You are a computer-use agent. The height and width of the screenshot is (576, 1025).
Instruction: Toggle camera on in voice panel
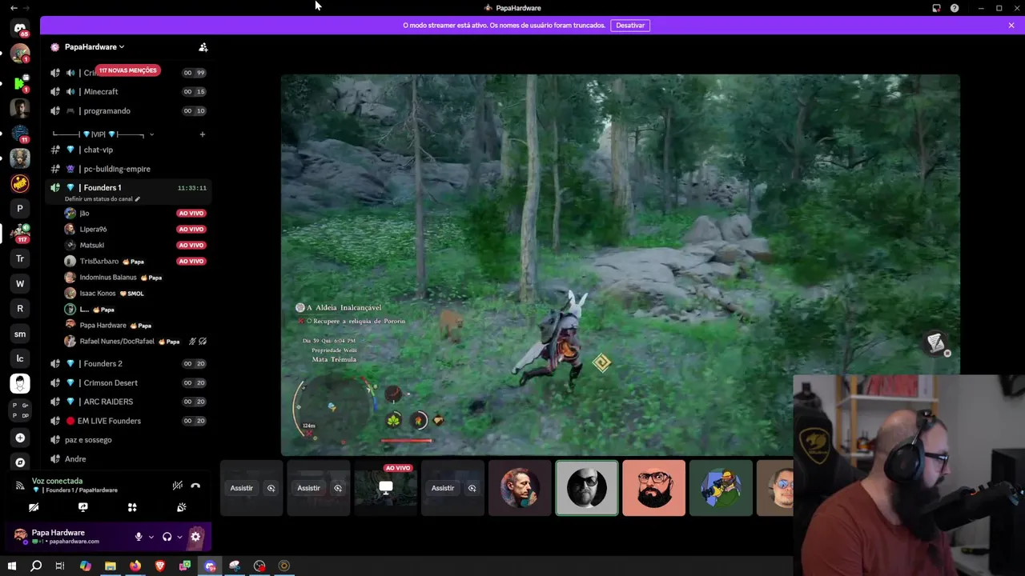(x=34, y=507)
